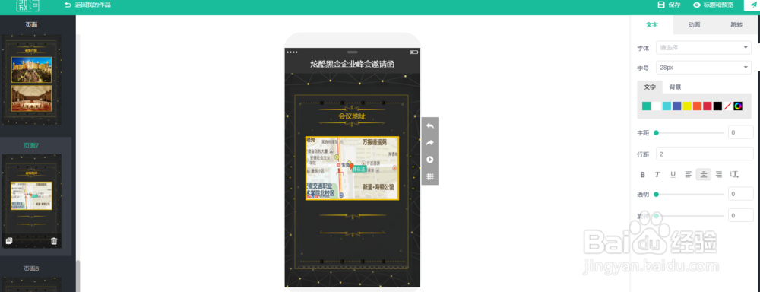Click the 透明 value field
The image size is (760, 292).
[x=740, y=195]
